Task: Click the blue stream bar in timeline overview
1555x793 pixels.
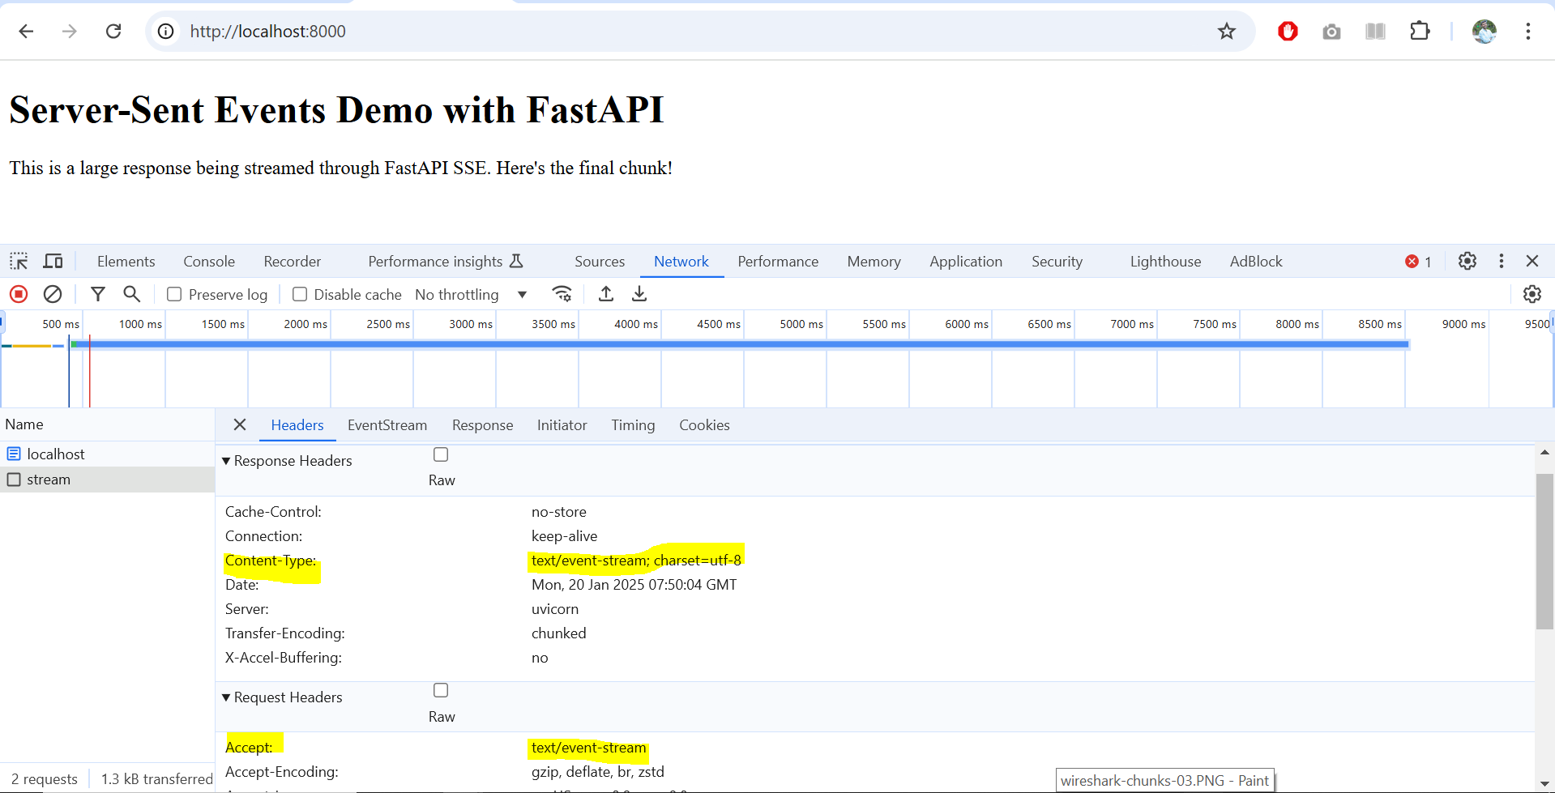Action: point(741,345)
